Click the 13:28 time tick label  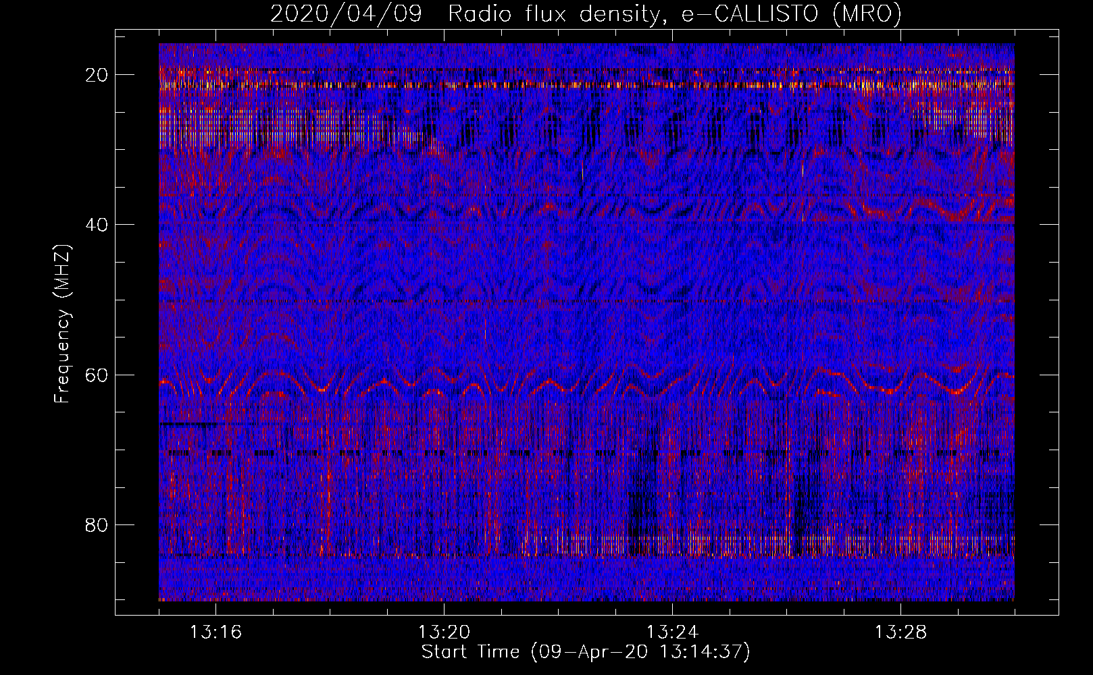900,632
